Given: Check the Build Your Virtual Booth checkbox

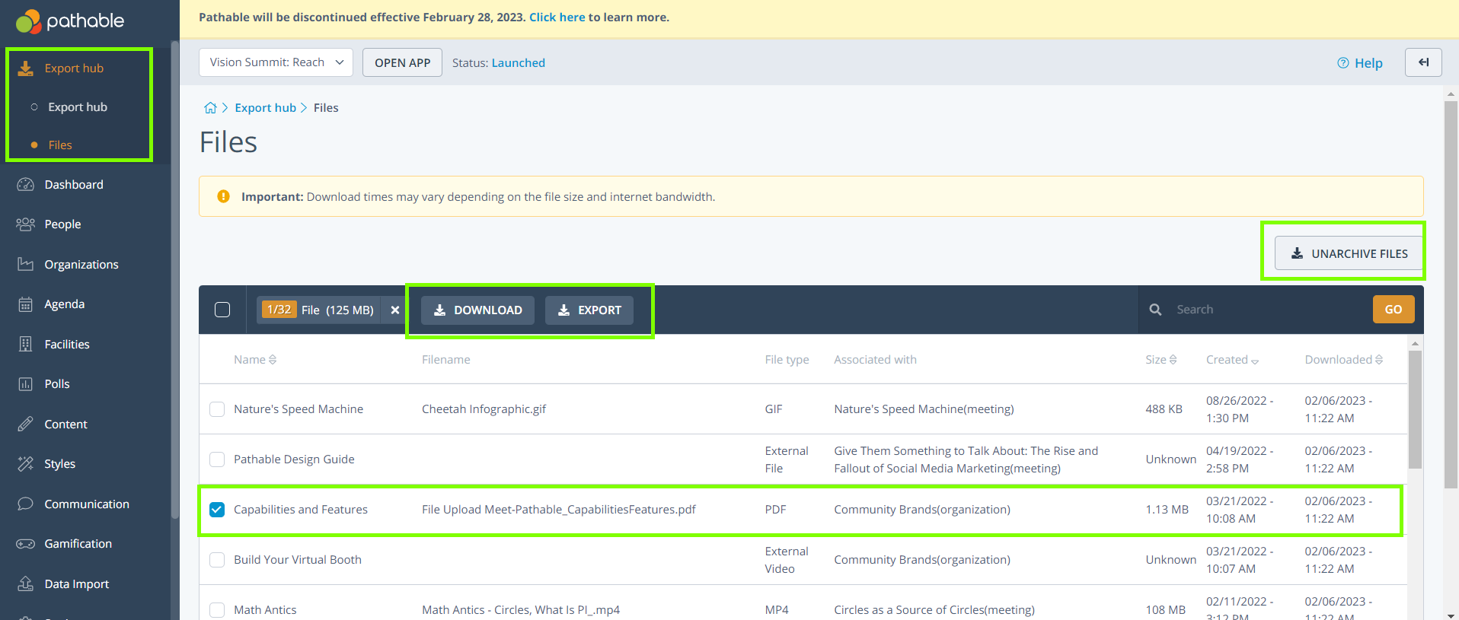Looking at the screenshot, I should coord(217,560).
